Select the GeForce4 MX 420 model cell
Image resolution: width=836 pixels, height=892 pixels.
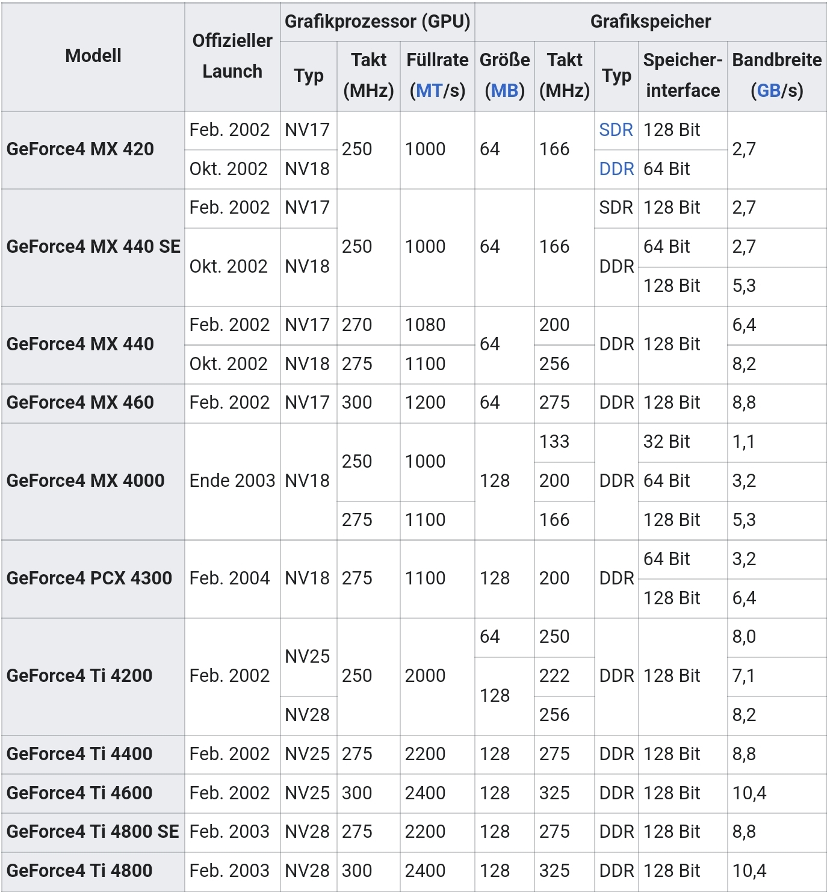pos(93,150)
